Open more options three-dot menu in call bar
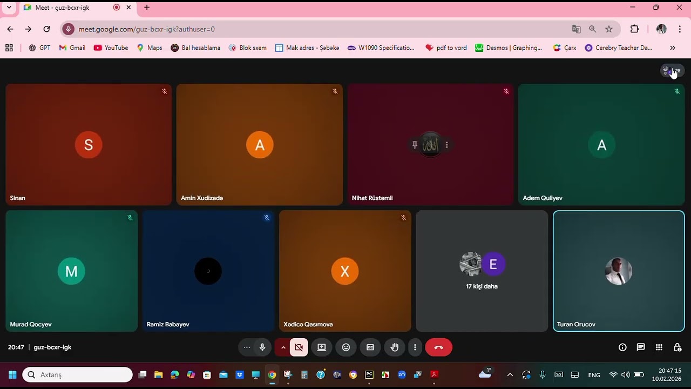Screen dimensions: 691x389 pyautogui.click(x=415, y=347)
